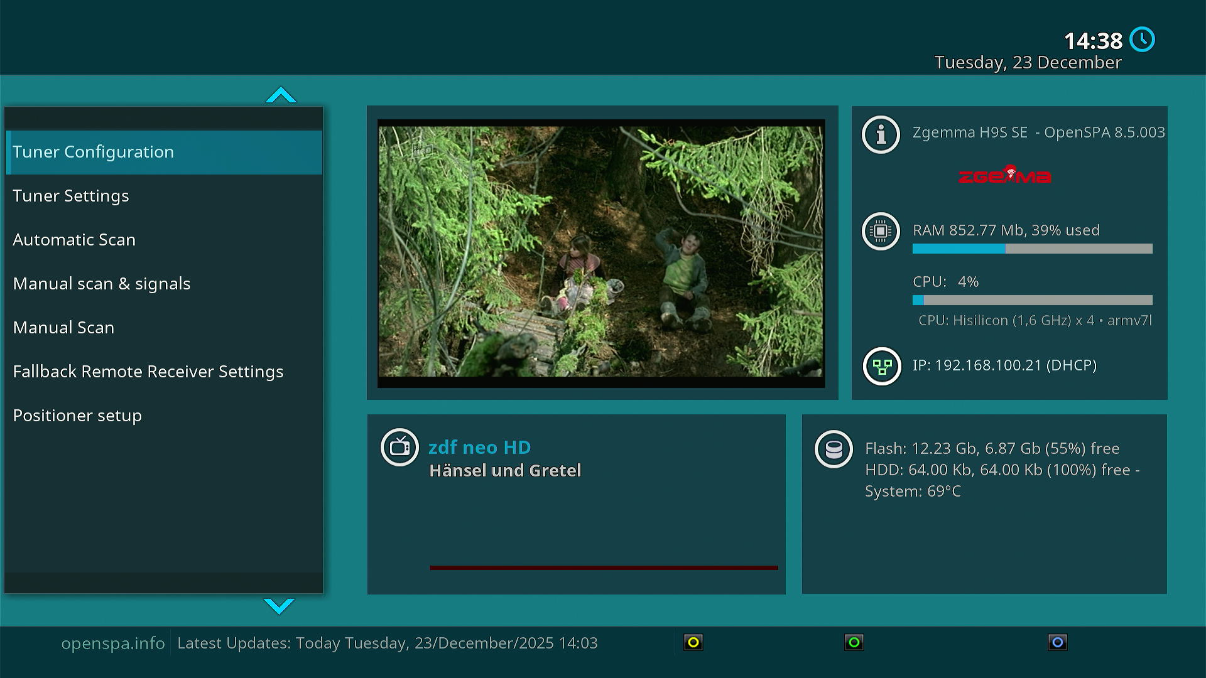Click the red programme progress bar
1206x678 pixels.
point(604,568)
